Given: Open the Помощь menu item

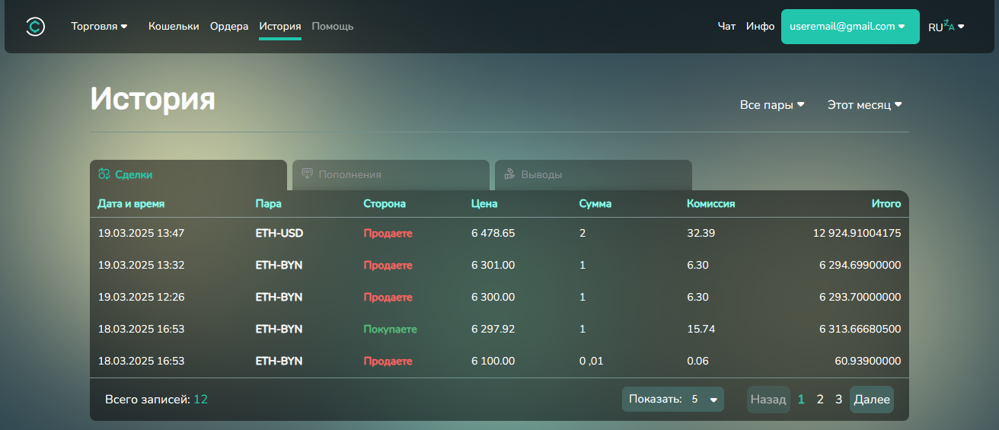Looking at the screenshot, I should 333,27.
